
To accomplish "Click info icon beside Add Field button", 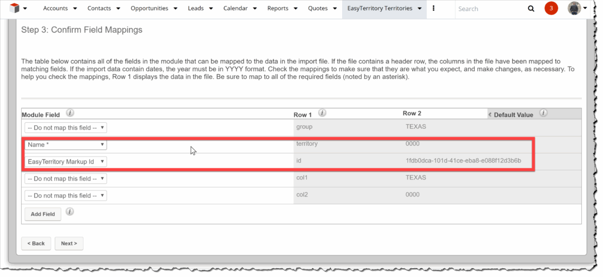I will (69, 212).
